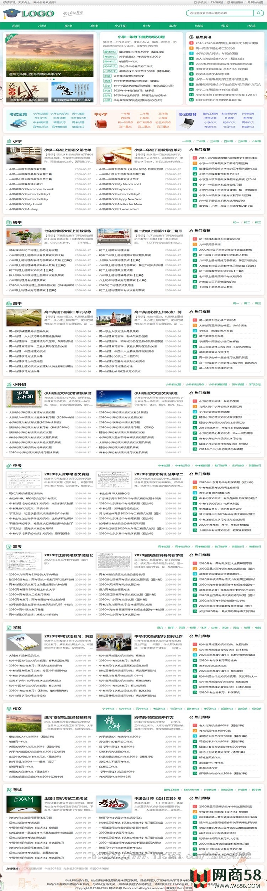Open 初三 filter in 初中 section

pyautogui.click(x=258, y=222)
